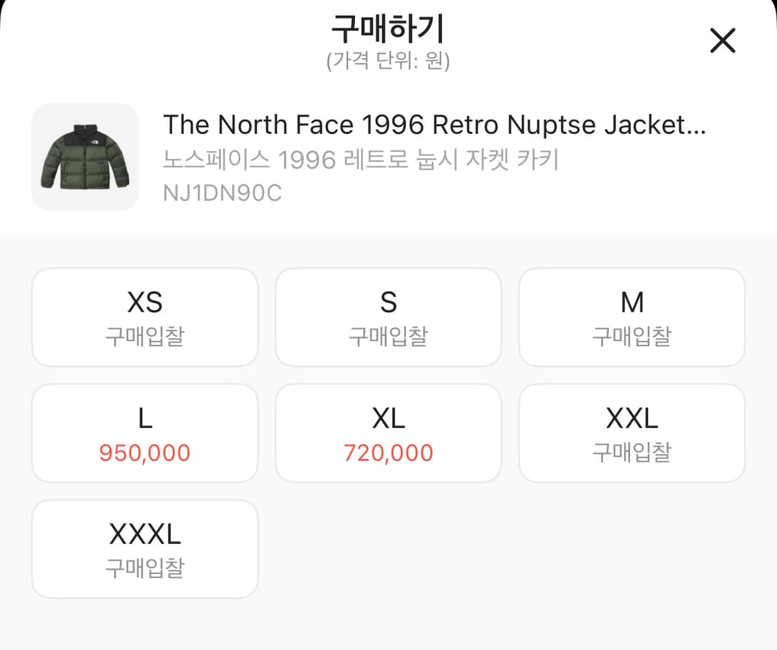Click product code NJ1DN90C
Viewport: 777px width, 650px height.
(222, 193)
